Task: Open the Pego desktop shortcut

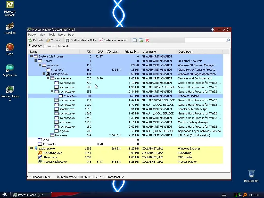Action: point(10,49)
